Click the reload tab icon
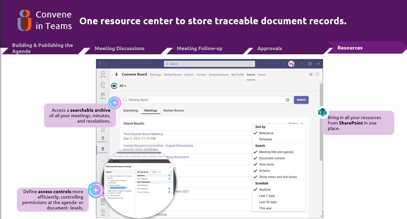Screen dimensions: 407x219 317,74
